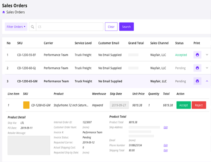Edit the Phone Number

(166, 145)
